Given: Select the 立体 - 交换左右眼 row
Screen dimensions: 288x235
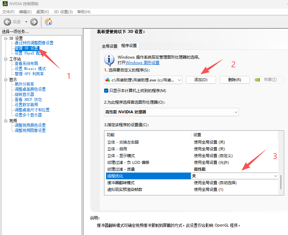Looking at the screenshot, I should pos(192,142).
